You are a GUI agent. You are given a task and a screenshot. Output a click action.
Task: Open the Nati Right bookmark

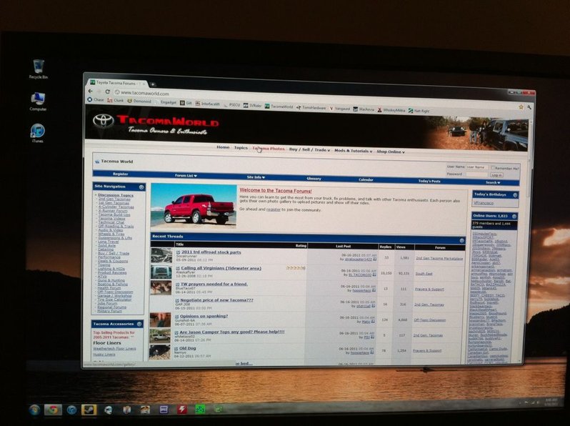pos(419,111)
